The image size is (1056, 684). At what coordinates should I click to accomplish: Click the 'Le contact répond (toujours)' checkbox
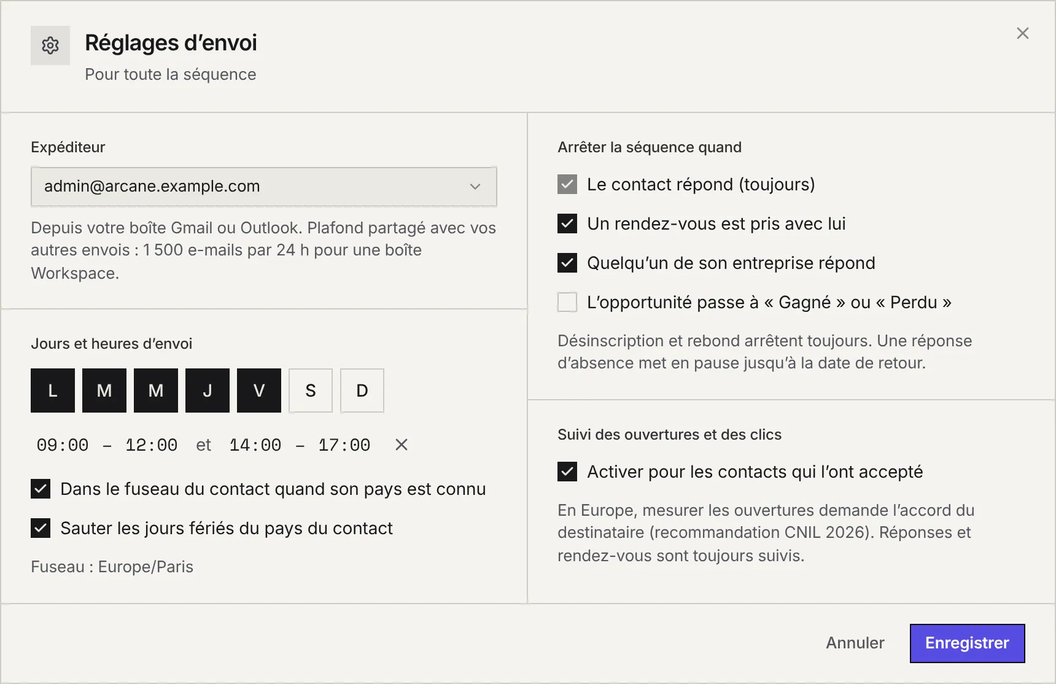point(567,184)
